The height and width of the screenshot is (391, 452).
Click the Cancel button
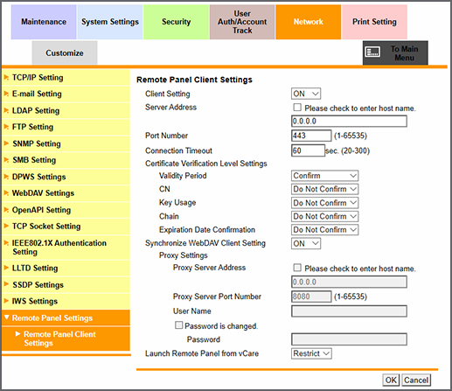[416, 380]
